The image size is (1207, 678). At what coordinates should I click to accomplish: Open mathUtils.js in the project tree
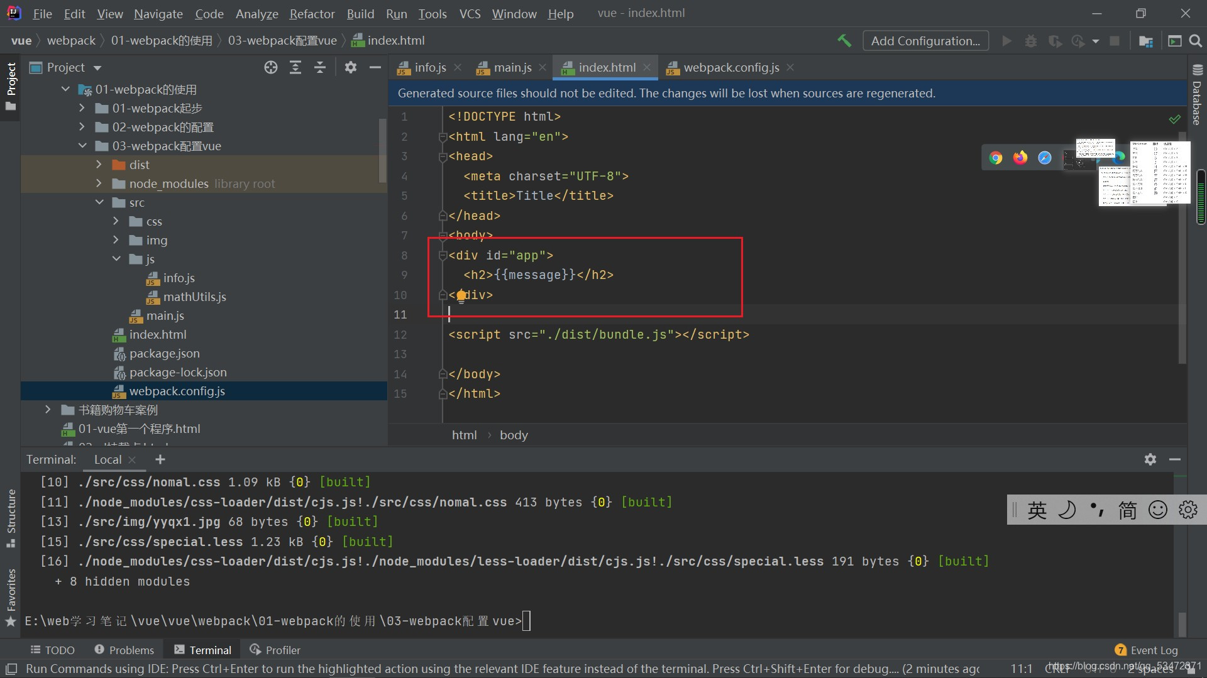(x=194, y=297)
